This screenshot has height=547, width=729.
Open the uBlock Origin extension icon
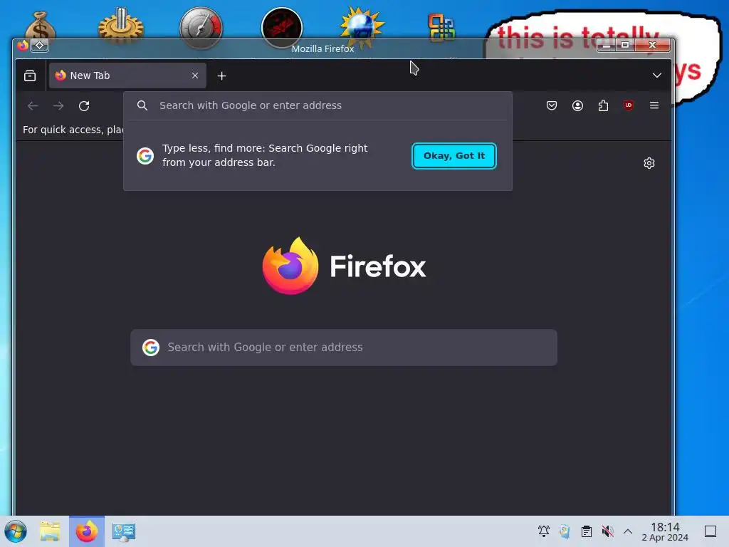629,105
